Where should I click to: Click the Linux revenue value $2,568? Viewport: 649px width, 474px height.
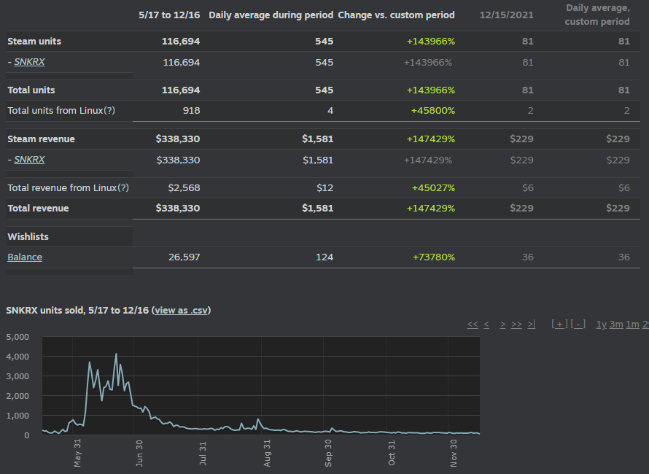(x=184, y=188)
